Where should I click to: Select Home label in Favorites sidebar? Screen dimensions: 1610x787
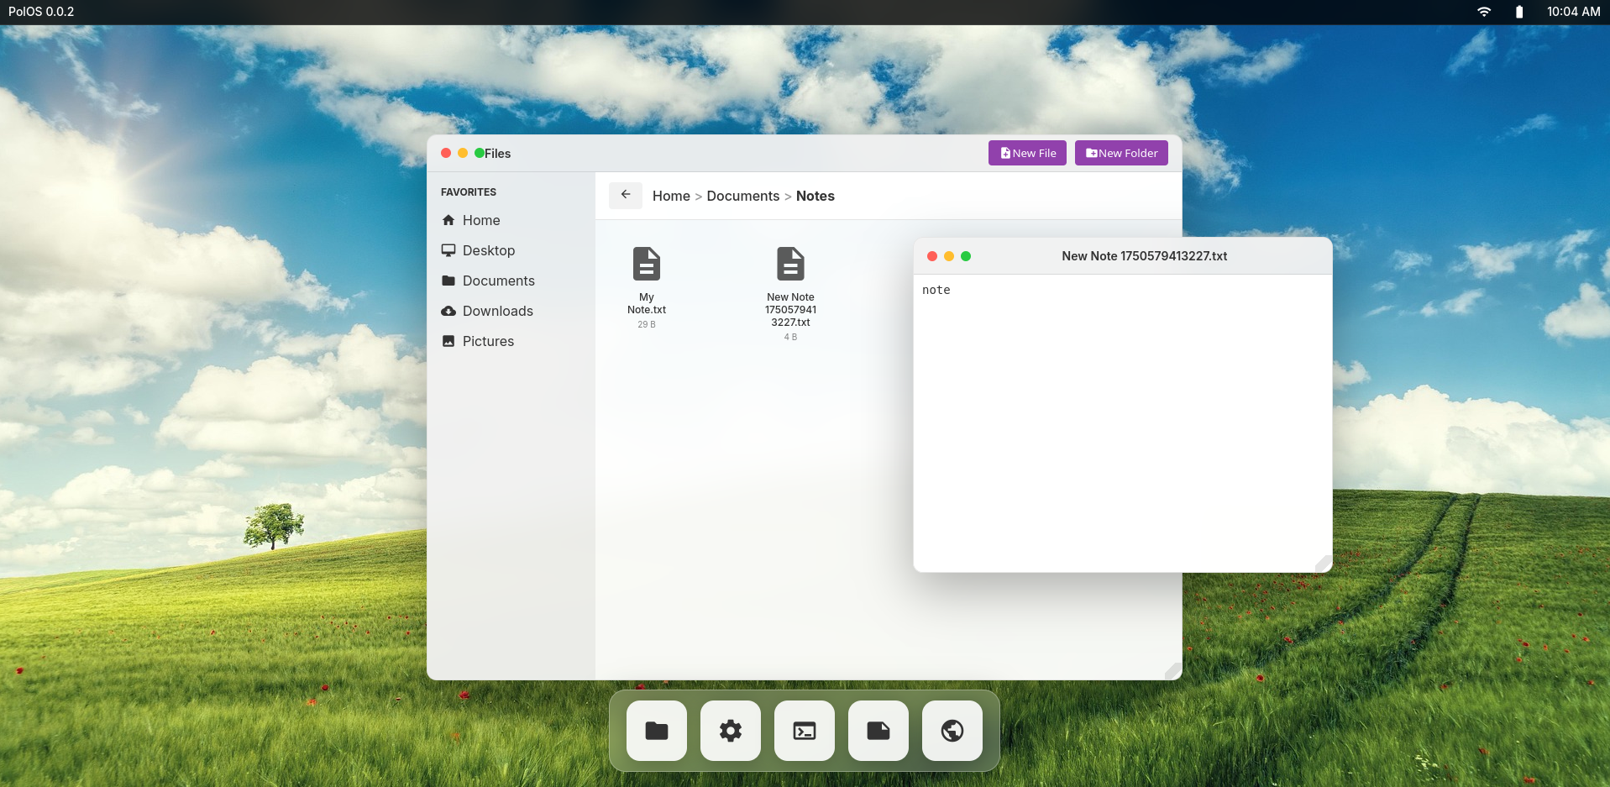pos(481,220)
